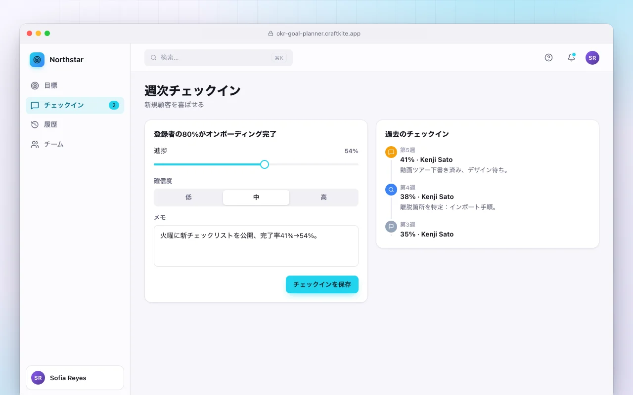Image resolution: width=633 pixels, height=395 pixels.
Task: Click into the メモ text area
Action: (x=256, y=246)
